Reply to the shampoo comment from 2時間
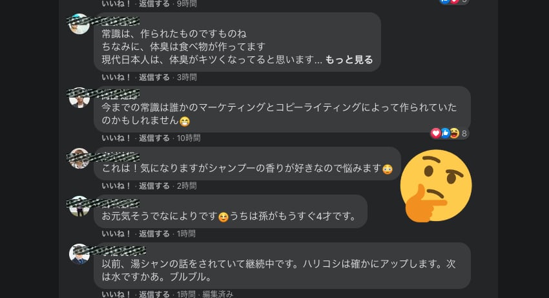This screenshot has height=298, width=549. [x=154, y=186]
